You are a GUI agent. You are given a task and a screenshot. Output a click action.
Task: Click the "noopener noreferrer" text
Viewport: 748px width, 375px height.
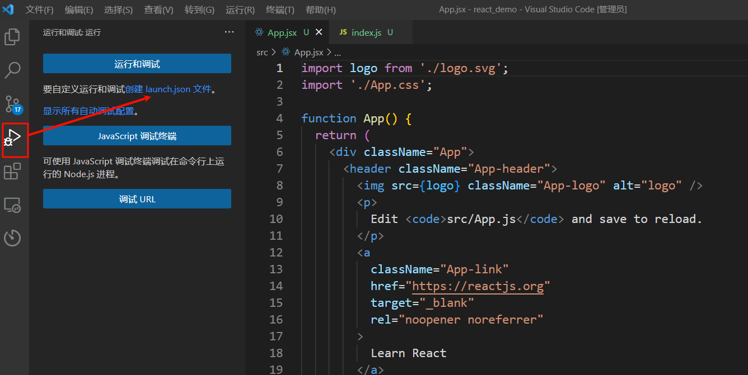coord(471,320)
